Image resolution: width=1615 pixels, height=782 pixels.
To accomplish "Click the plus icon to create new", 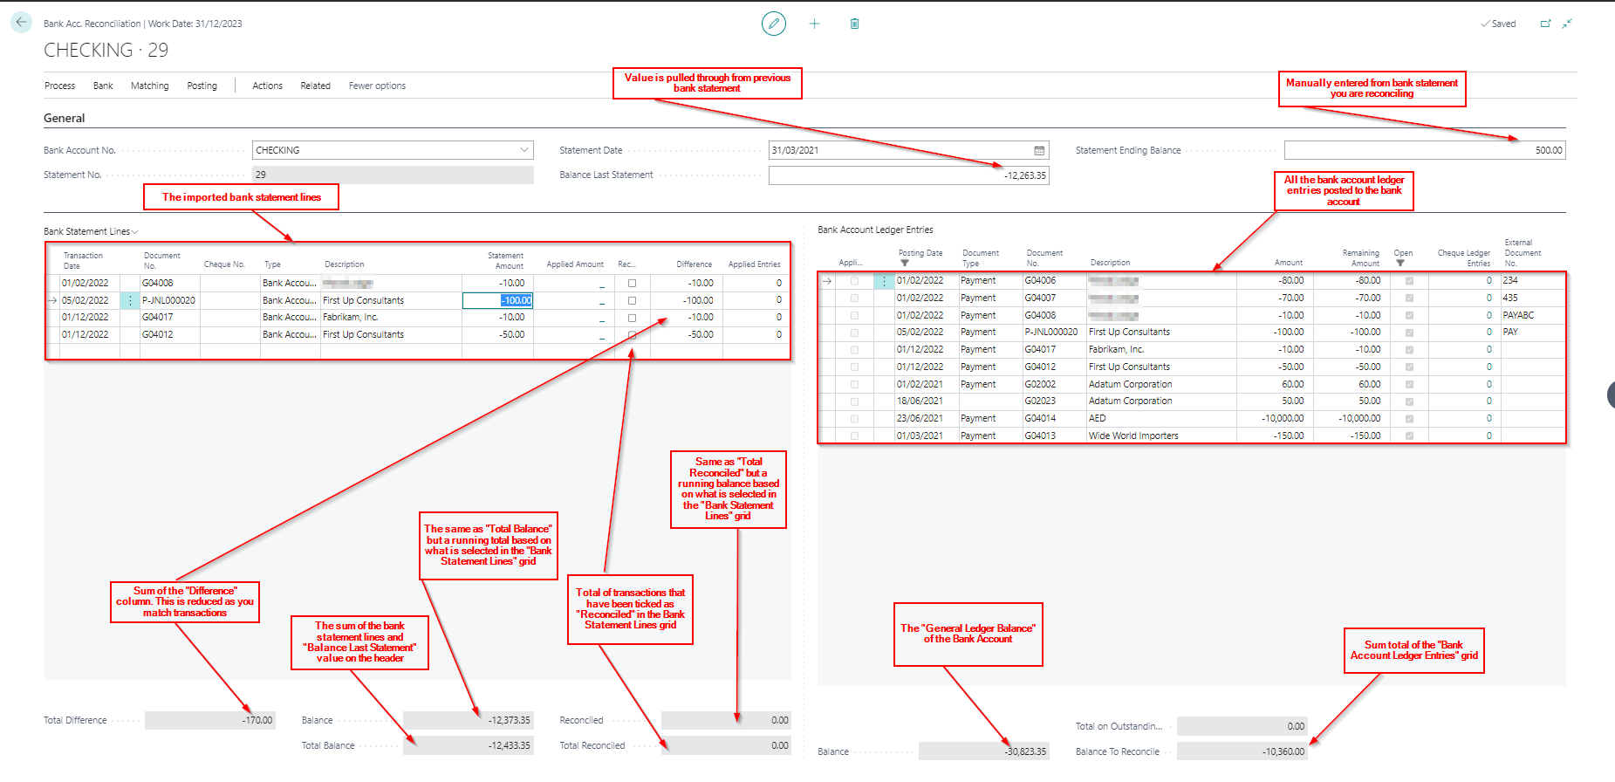I will (814, 24).
